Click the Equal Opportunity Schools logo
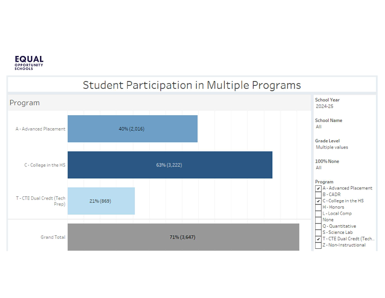Image resolution: width=385 pixels, height=298 pixels. 29,63
